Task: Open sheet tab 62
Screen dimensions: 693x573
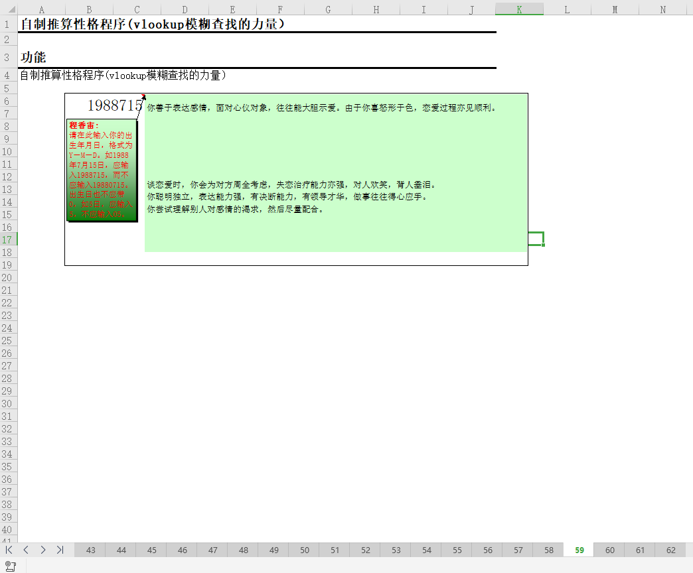Action: click(670, 550)
